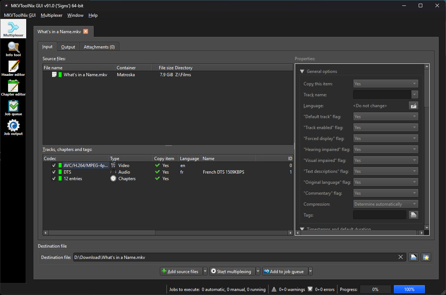Click the 100% progress bar
Screen dimensions: 446x295
tap(409, 289)
